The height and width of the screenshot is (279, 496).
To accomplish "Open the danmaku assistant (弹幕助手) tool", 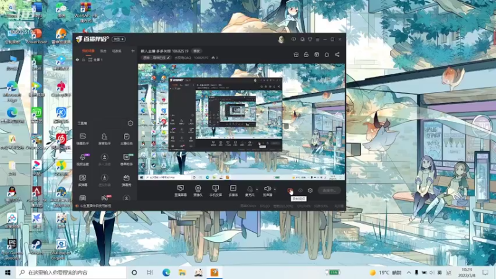I will (x=82, y=139).
